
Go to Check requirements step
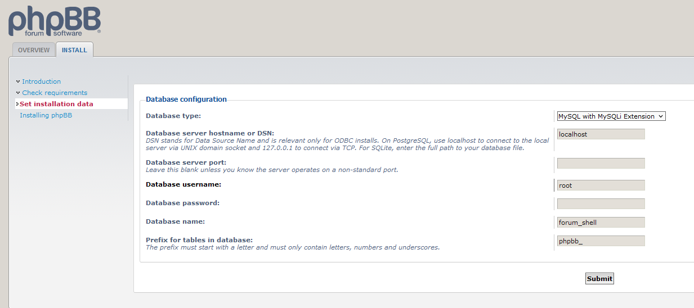(x=55, y=93)
